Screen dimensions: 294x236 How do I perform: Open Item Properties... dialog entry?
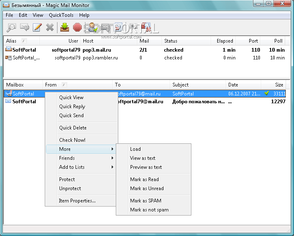77,201
